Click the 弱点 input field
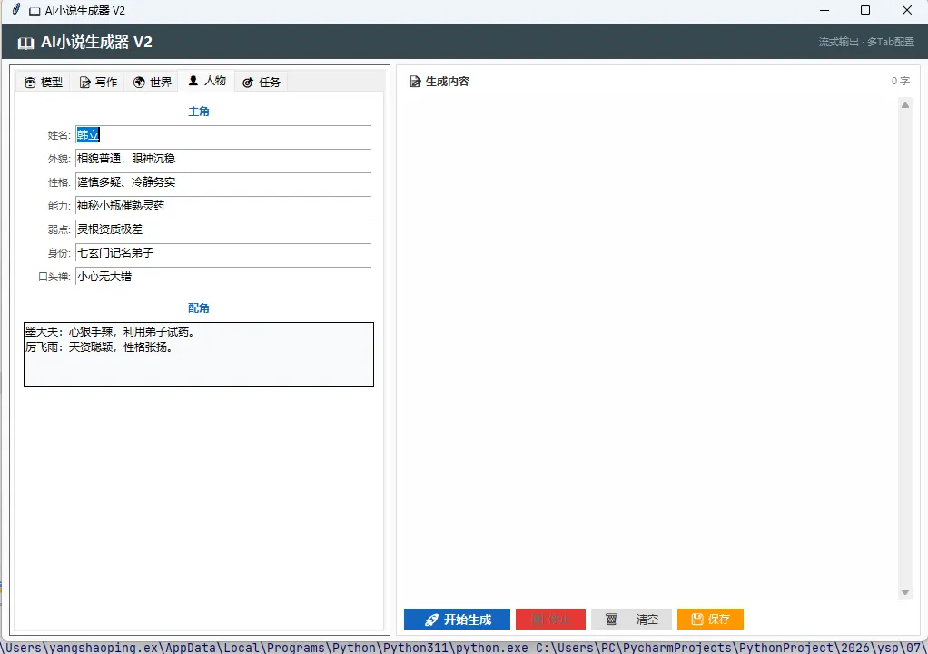This screenshot has width=928, height=654. tap(223, 229)
